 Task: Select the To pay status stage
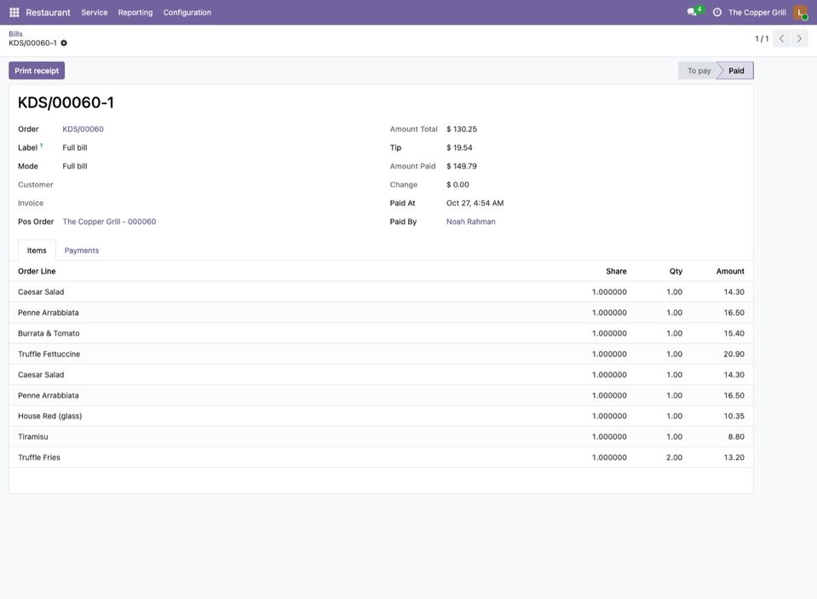click(699, 71)
